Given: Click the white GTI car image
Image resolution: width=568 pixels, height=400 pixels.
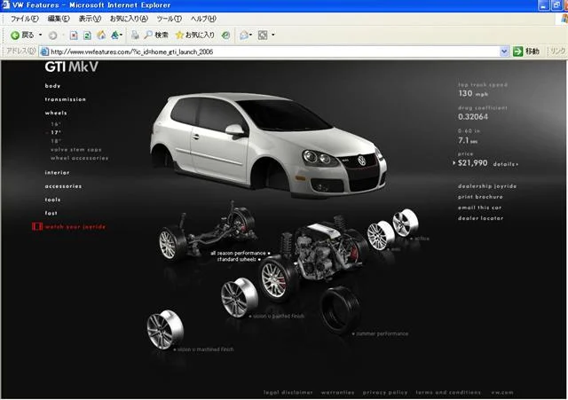Looking at the screenshot, I should (268, 144).
